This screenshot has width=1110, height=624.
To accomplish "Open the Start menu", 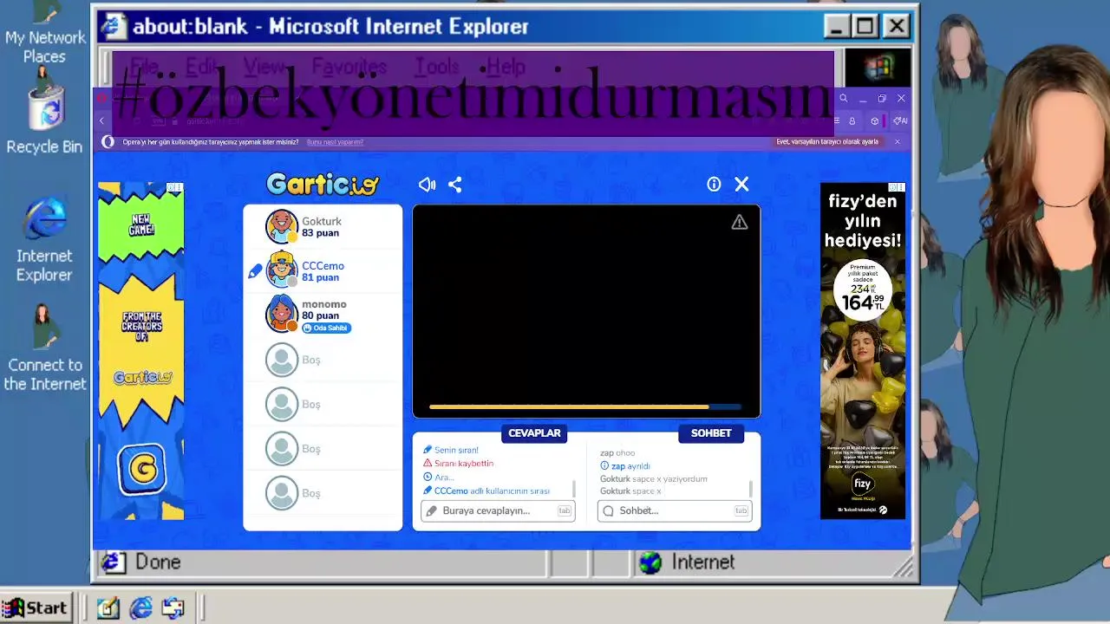I will (x=36, y=608).
